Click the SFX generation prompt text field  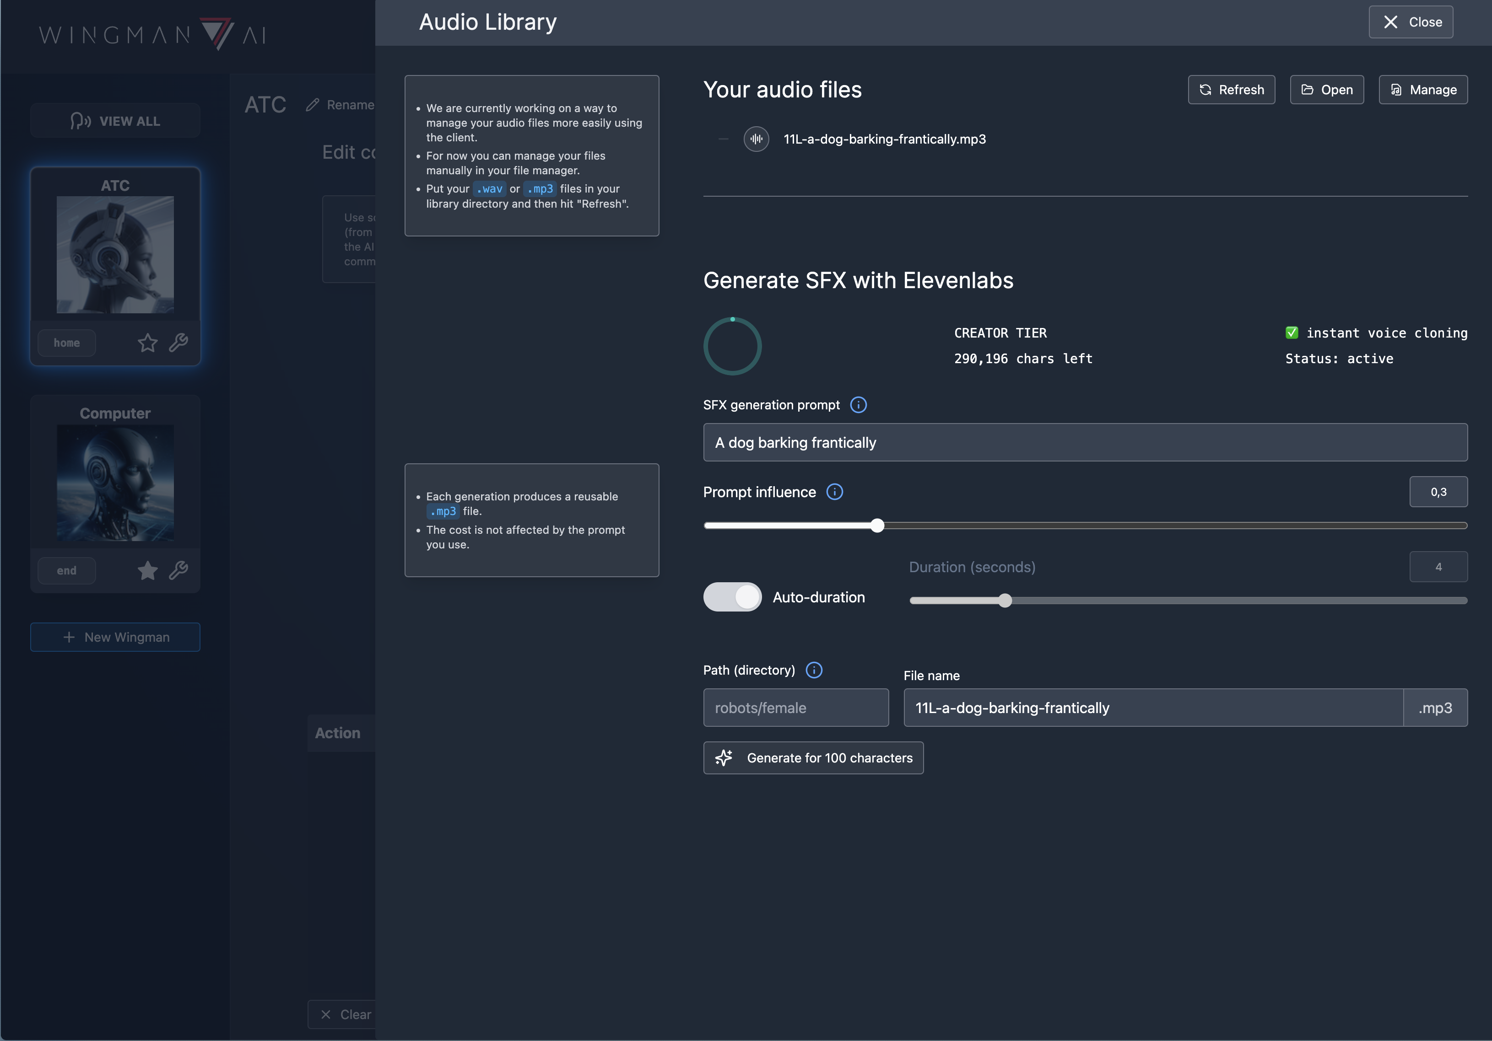click(x=1085, y=443)
